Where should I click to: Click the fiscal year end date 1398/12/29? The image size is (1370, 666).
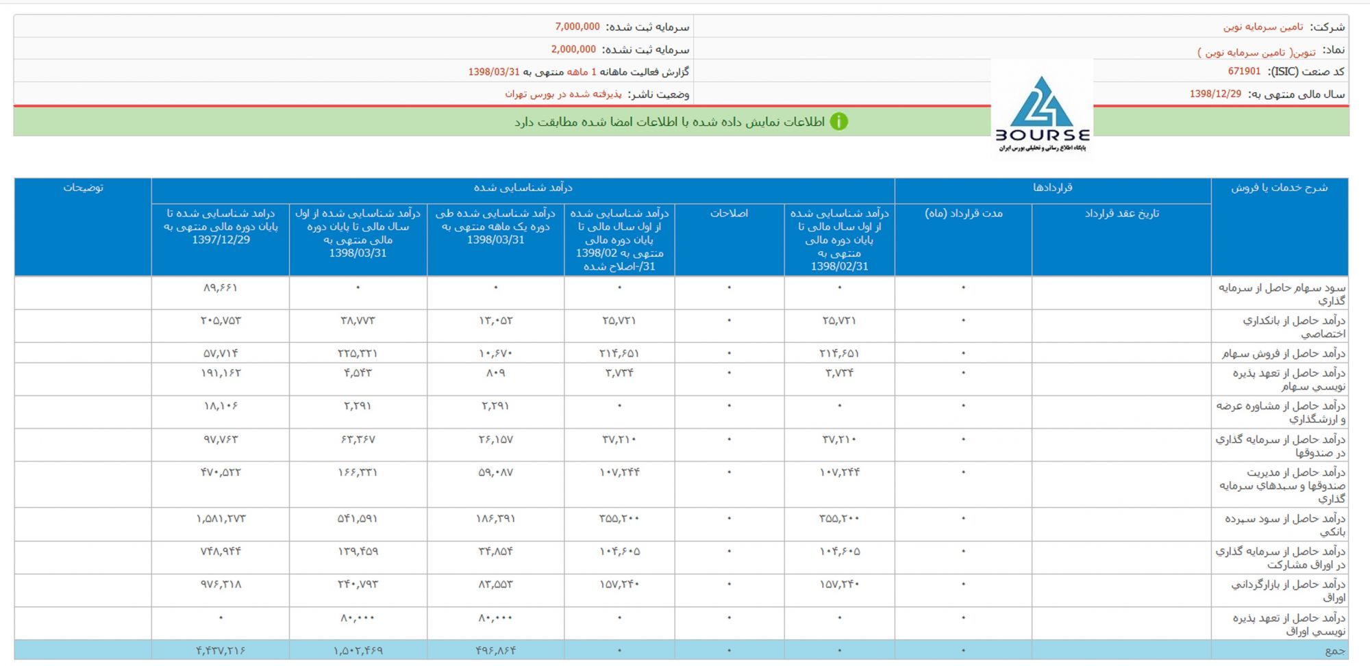[x=1215, y=94]
